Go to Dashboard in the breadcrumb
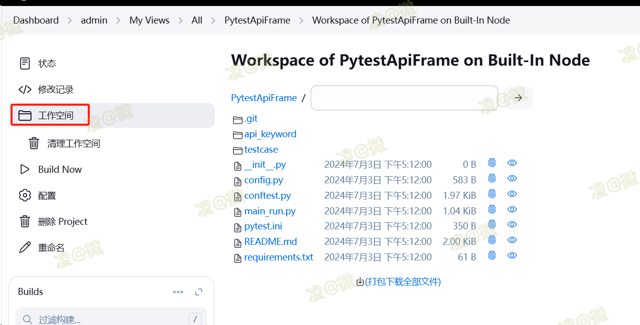This screenshot has height=325, width=640. click(36, 20)
